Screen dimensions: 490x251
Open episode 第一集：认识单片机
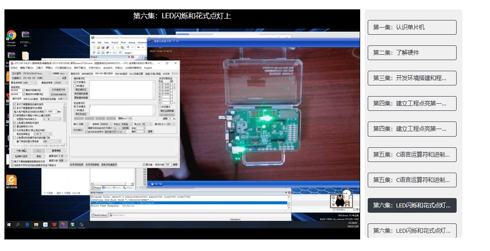point(412,27)
